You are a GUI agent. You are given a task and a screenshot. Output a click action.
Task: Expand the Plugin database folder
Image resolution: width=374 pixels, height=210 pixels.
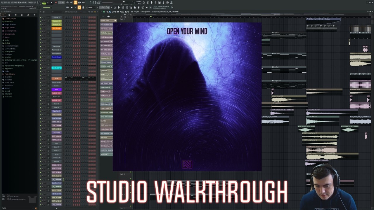pos(10,24)
